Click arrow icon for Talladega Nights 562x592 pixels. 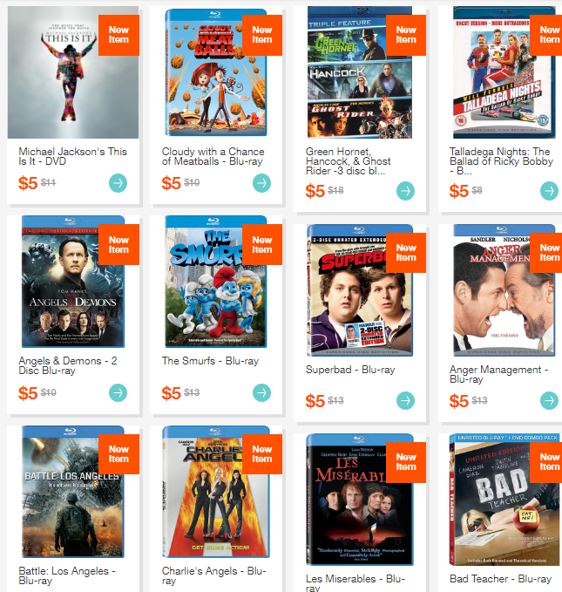[549, 191]
